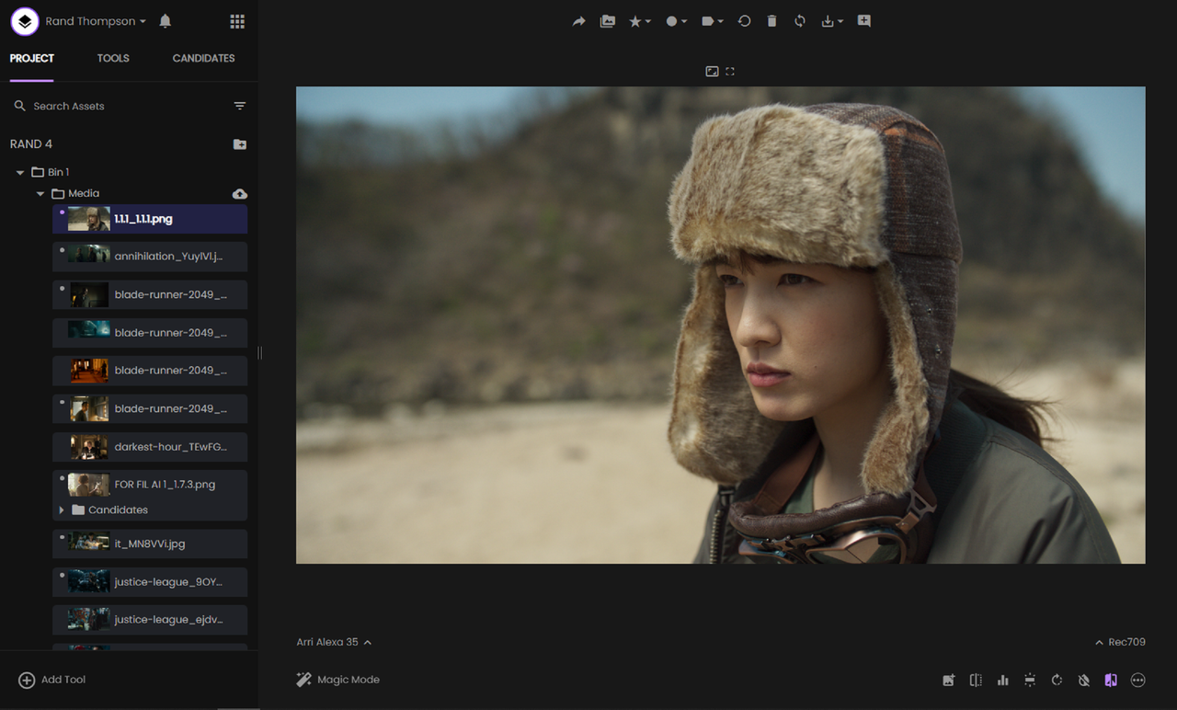The image size is (1177, 710).
Task: Open the asset filter icon
Action: coord(240,106)
